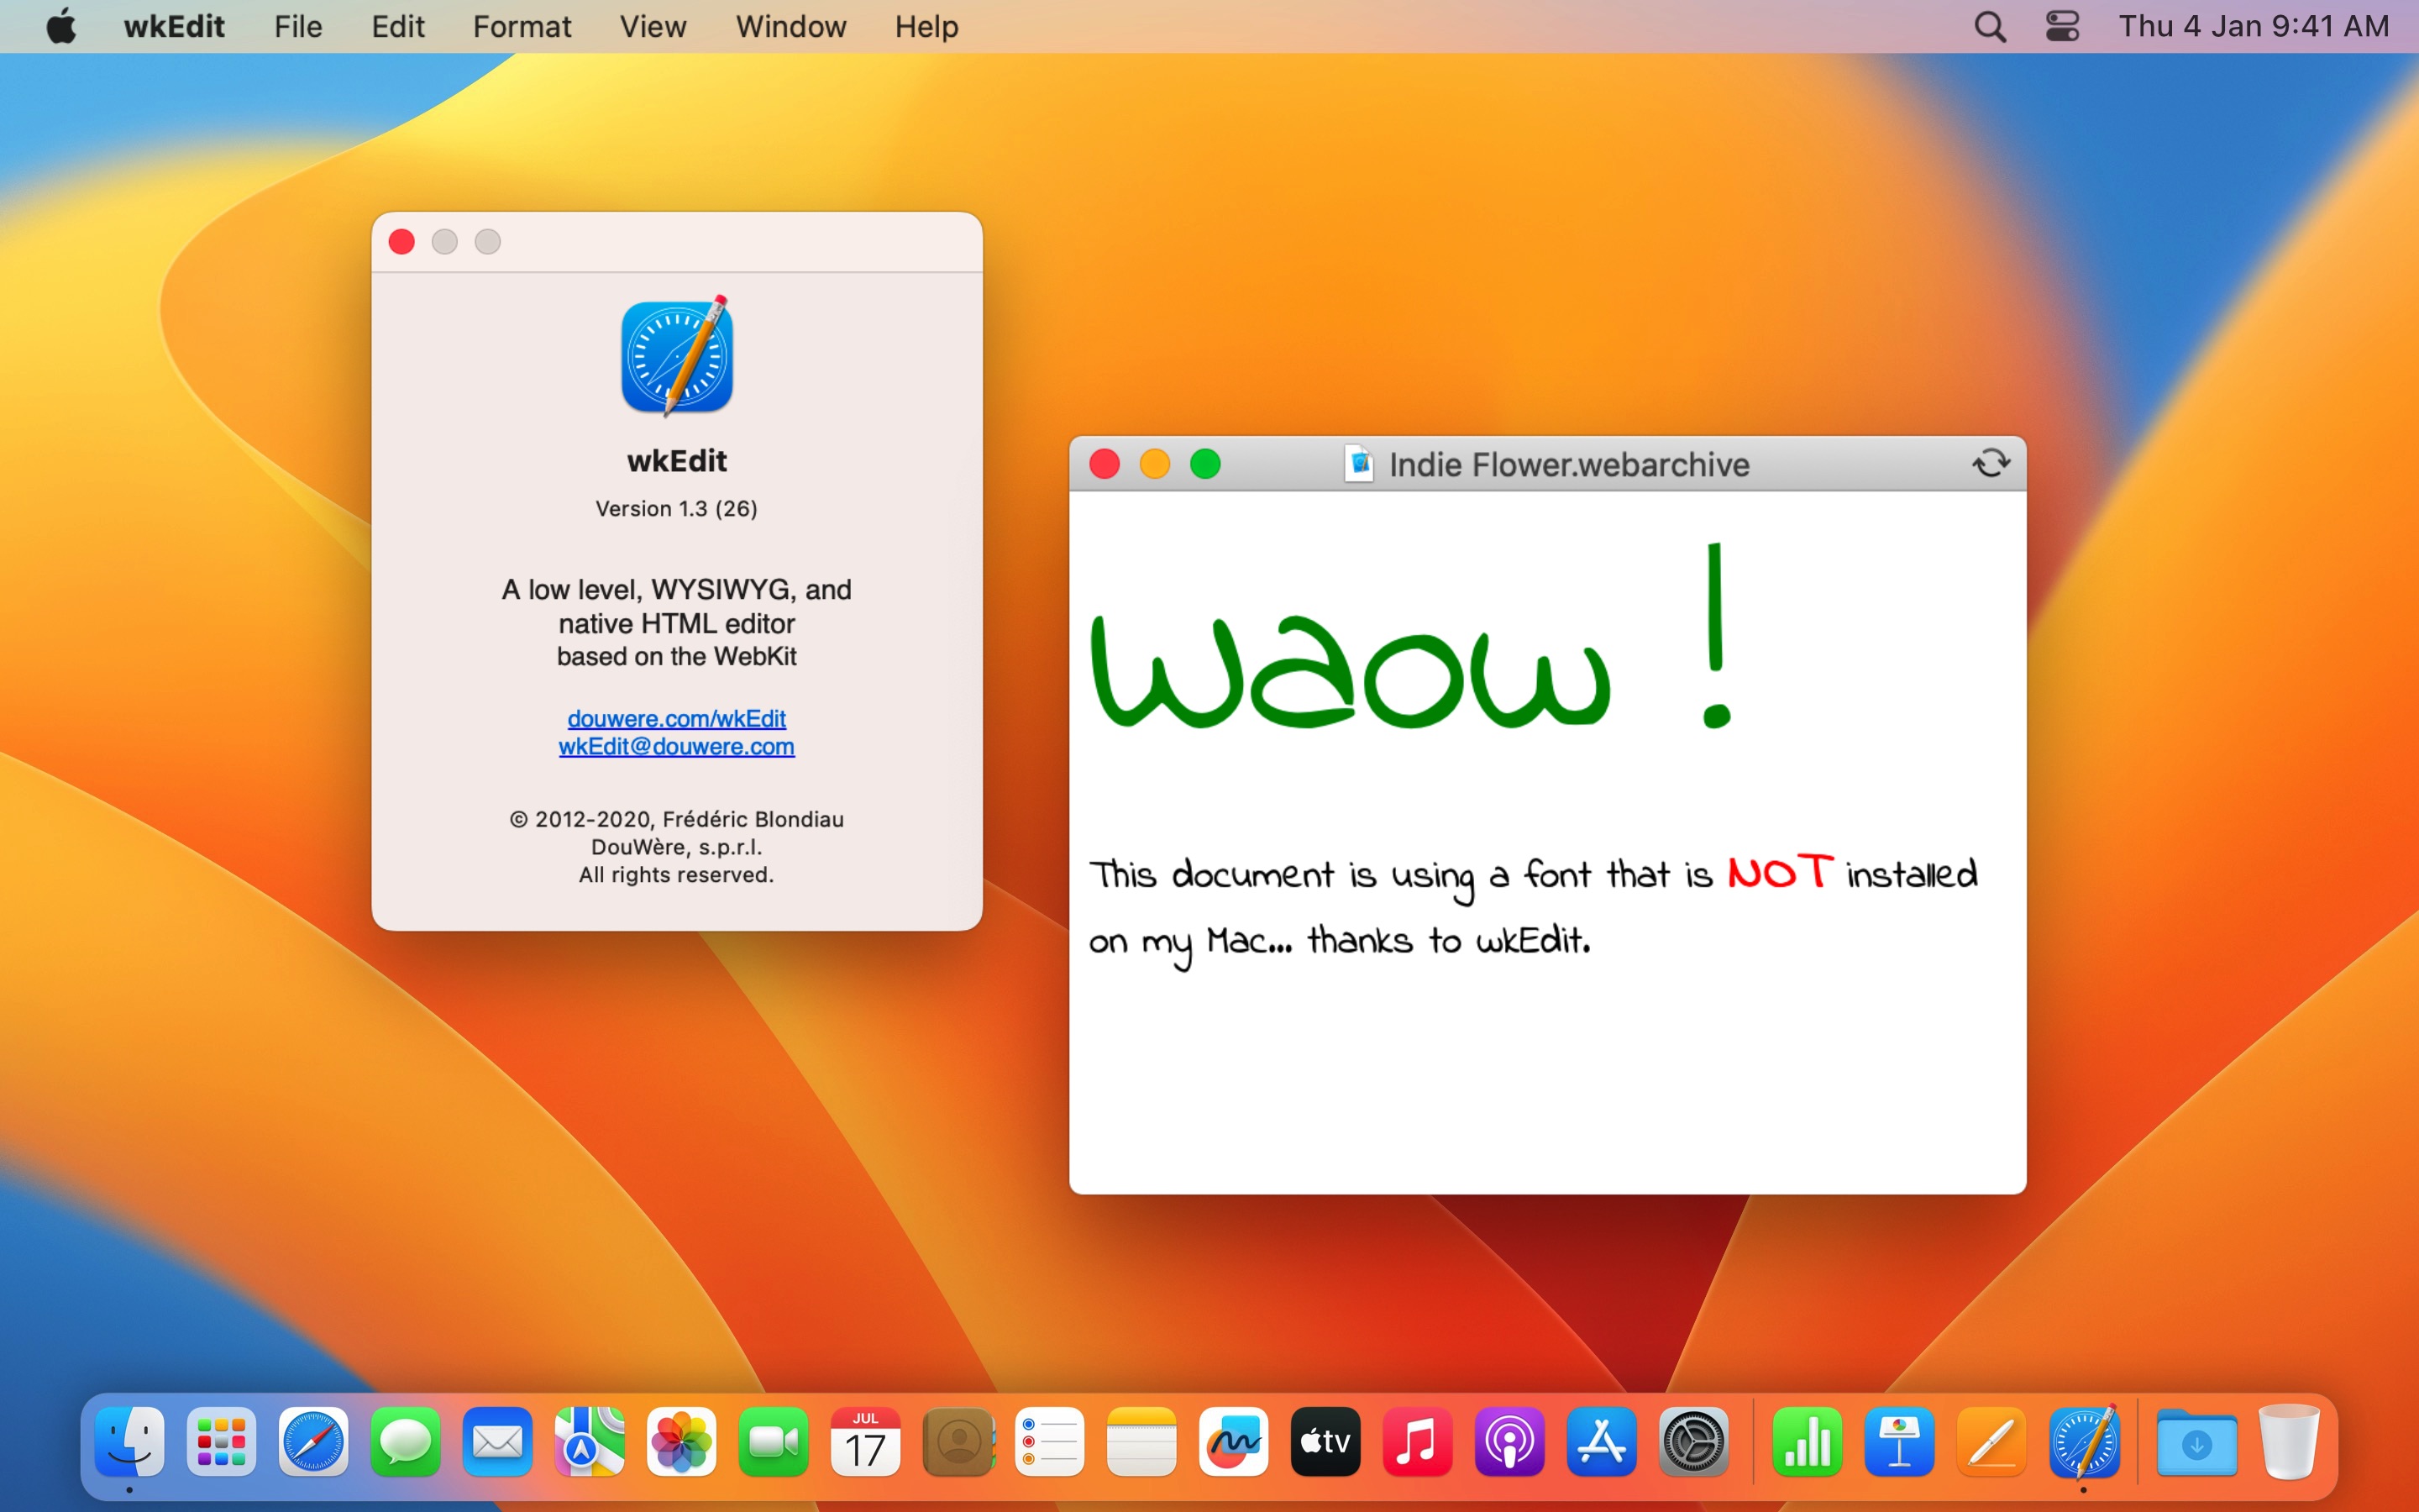Open Photos app in the Dock
The height and width of the screenshot is (1512, 2419).
(x=682, y=1442)
